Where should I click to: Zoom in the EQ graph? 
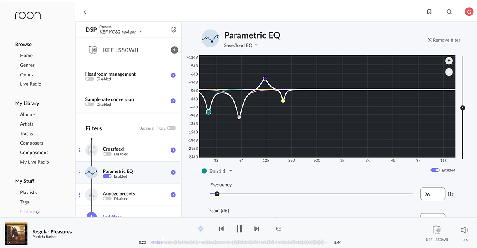449,61
